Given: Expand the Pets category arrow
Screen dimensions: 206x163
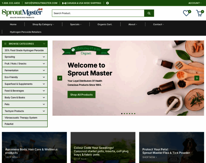Looking at the screenshot, I should coord(44,104).
